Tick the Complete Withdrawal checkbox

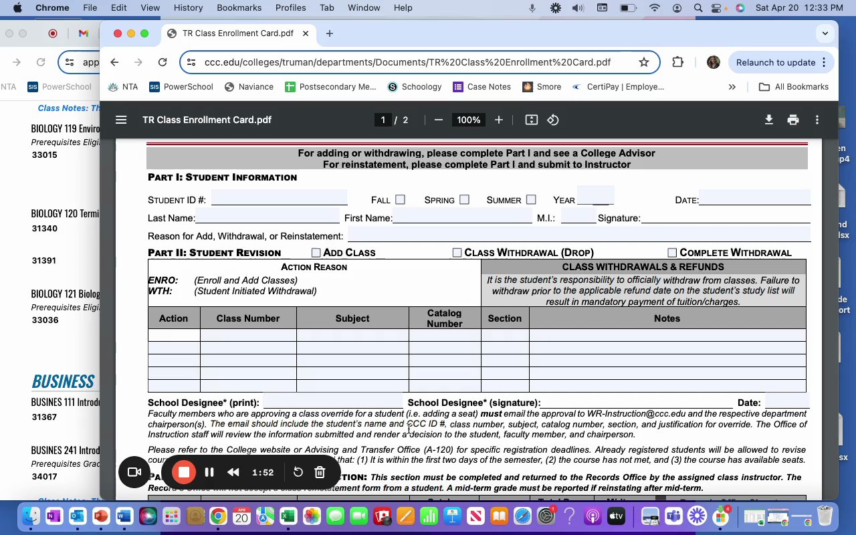(x=672, y=253)
